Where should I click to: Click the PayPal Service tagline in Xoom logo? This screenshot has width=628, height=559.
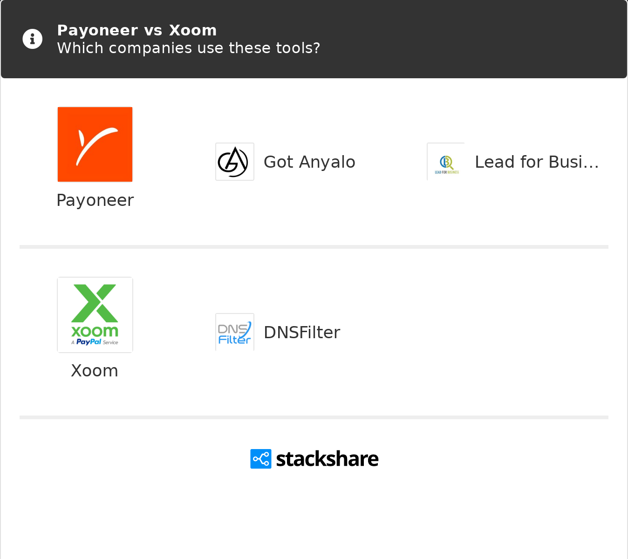point(95,342)
